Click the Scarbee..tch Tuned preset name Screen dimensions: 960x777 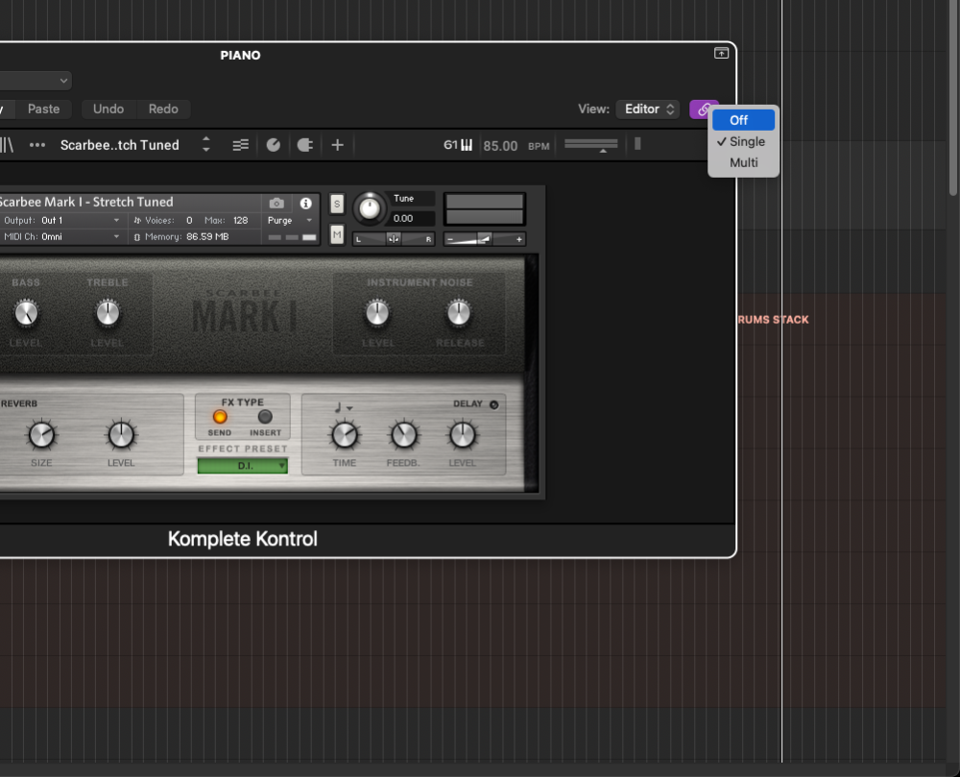[120, 145]
